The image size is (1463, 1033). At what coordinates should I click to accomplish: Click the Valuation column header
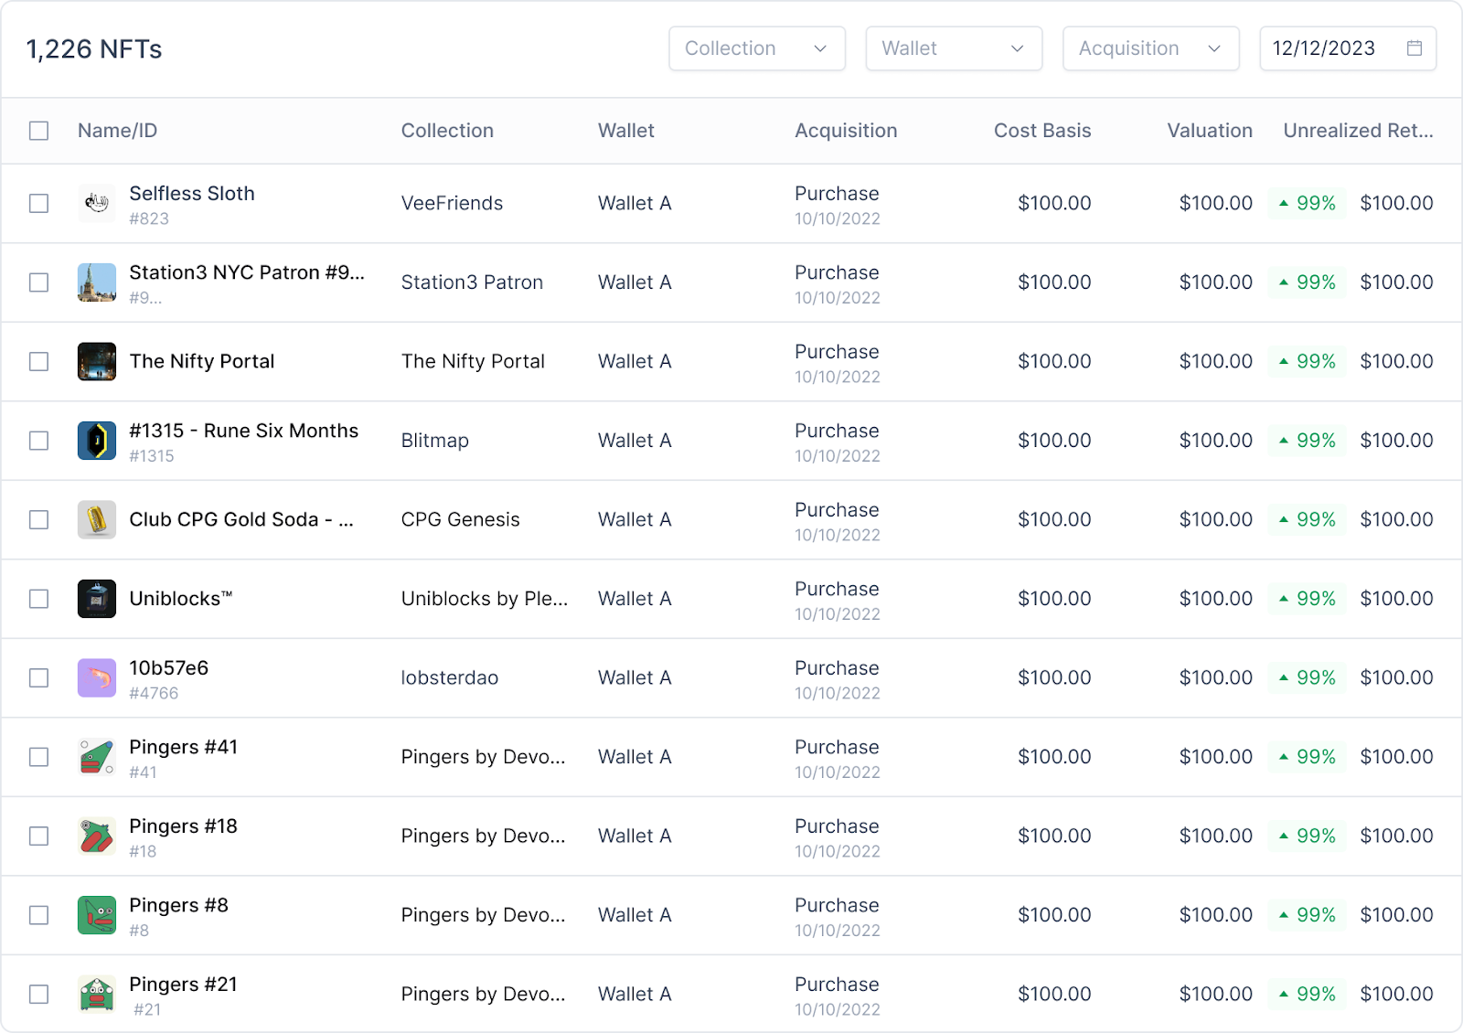1209,131
